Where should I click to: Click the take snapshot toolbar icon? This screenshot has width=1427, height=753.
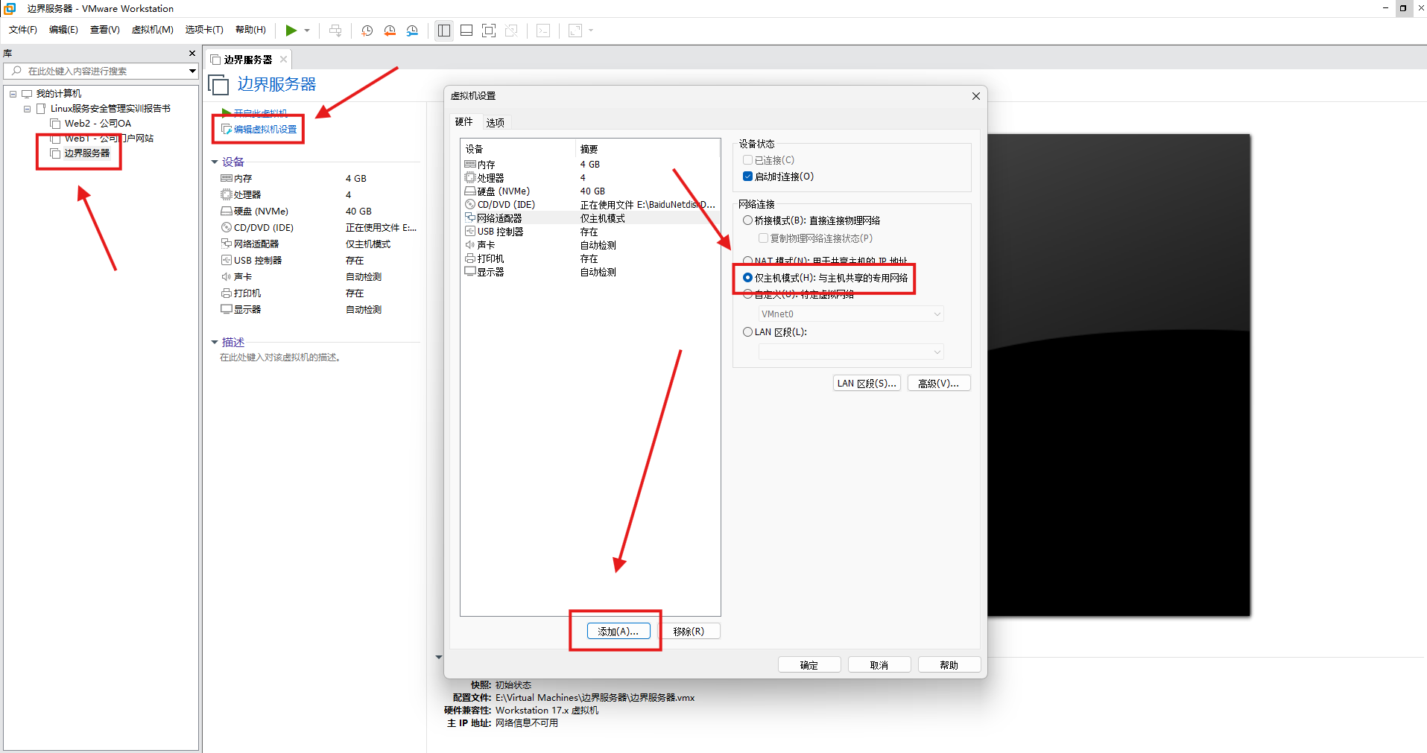(367, 31)
